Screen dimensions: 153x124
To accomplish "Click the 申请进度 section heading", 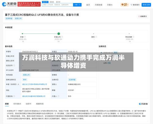I will click(x=9, y=27).
